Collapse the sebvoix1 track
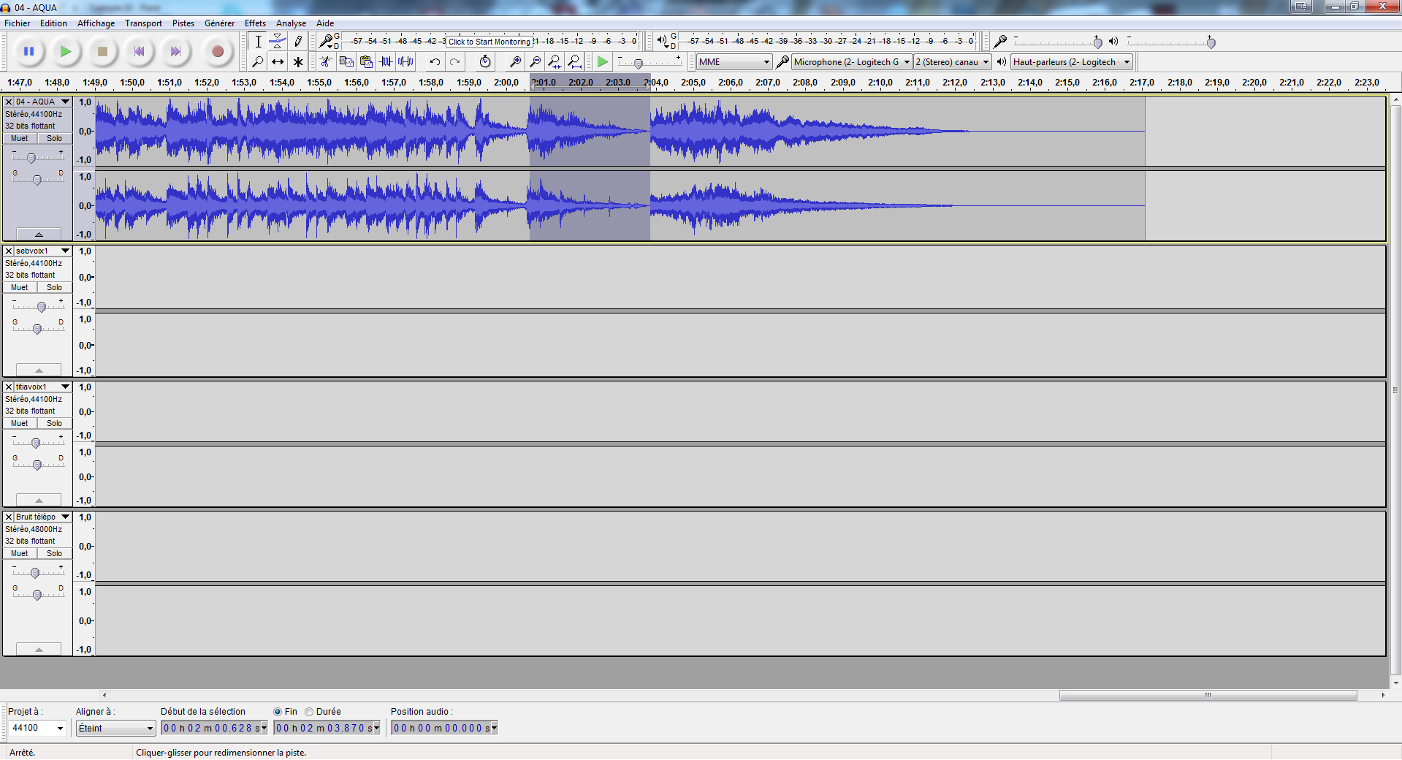 tap(39, 370)
